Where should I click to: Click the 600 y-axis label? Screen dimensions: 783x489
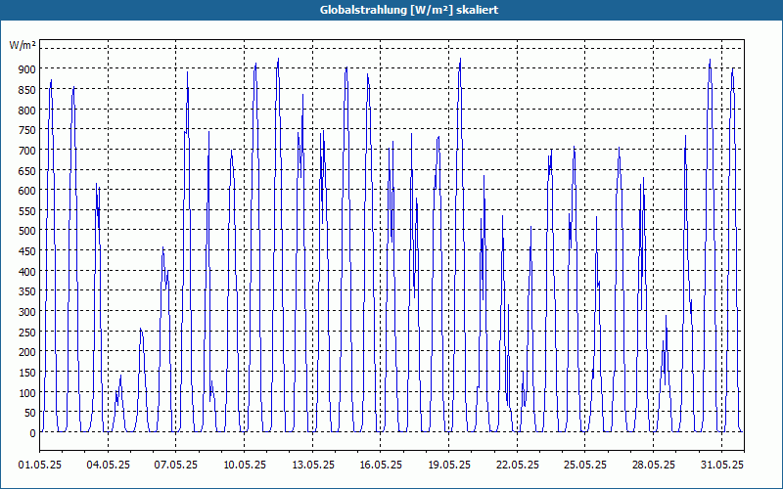(x=27, y=191)
